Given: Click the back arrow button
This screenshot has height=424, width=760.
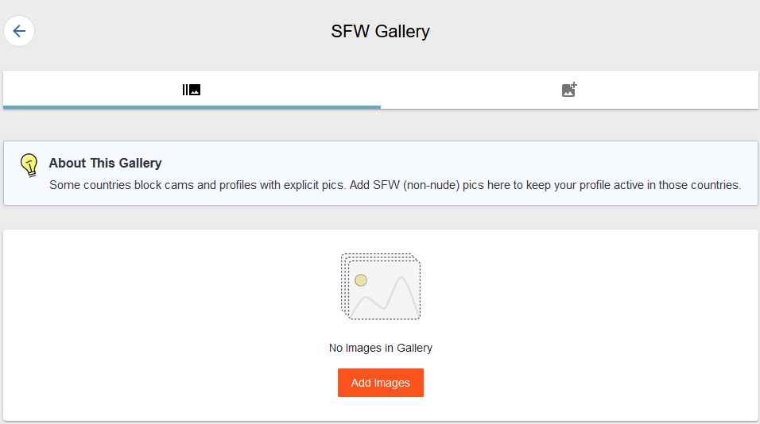Looking at the screenshot, I should tap(19, 32).
